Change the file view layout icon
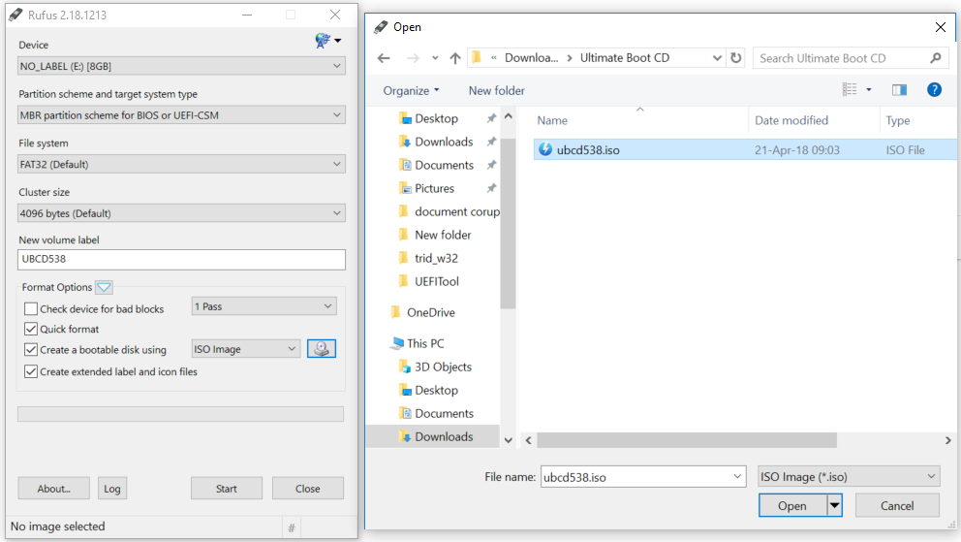 click(850, 89)
